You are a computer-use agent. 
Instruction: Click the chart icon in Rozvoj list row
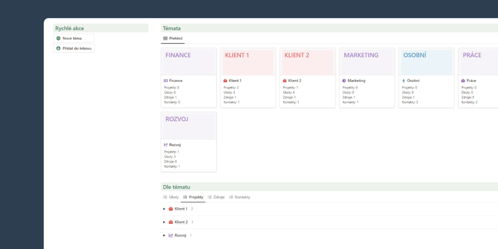(x=171, y=235)
